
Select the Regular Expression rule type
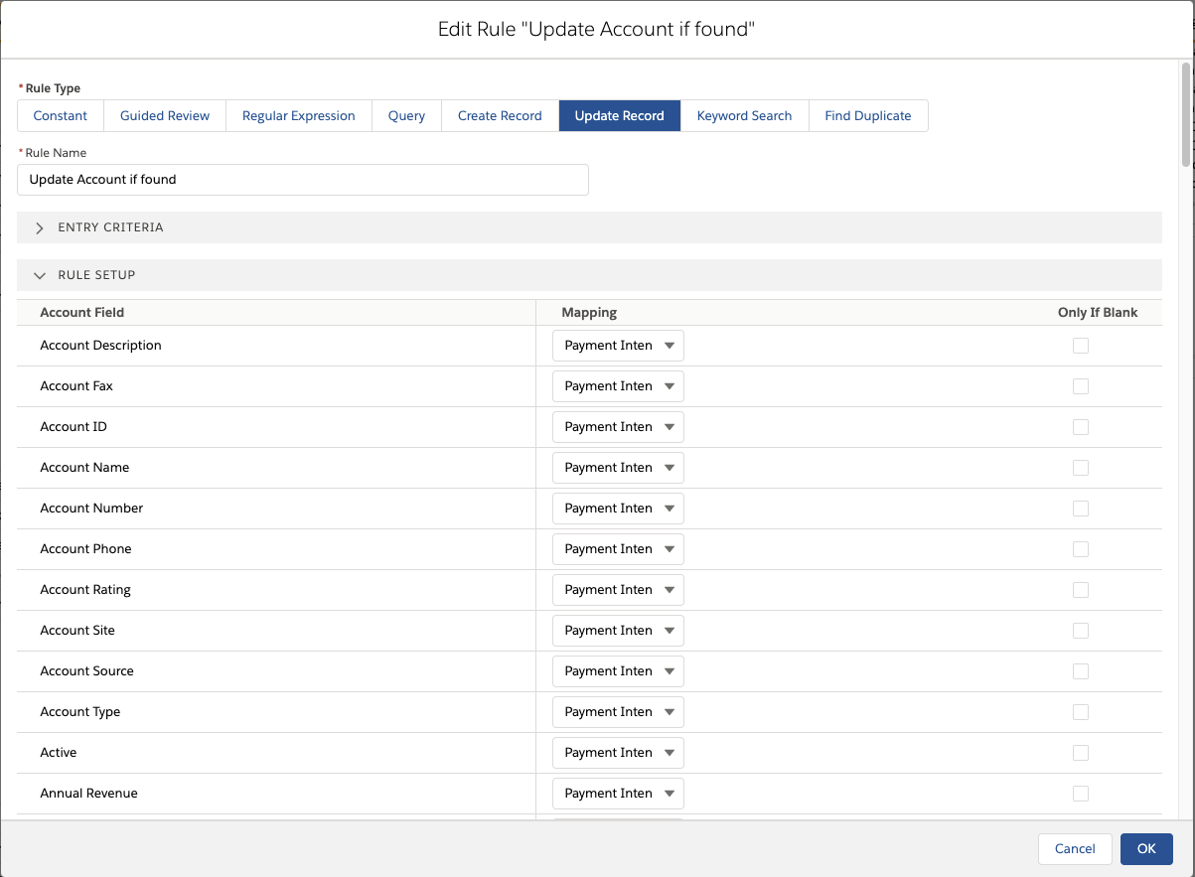pos(298,116)
